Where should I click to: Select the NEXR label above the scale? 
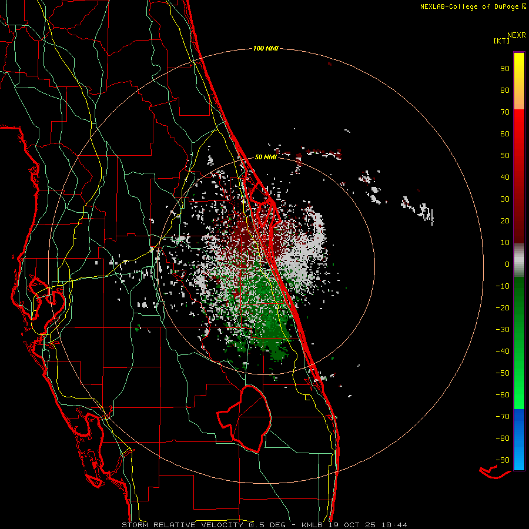pyautogui.click(x=517, y=35)
